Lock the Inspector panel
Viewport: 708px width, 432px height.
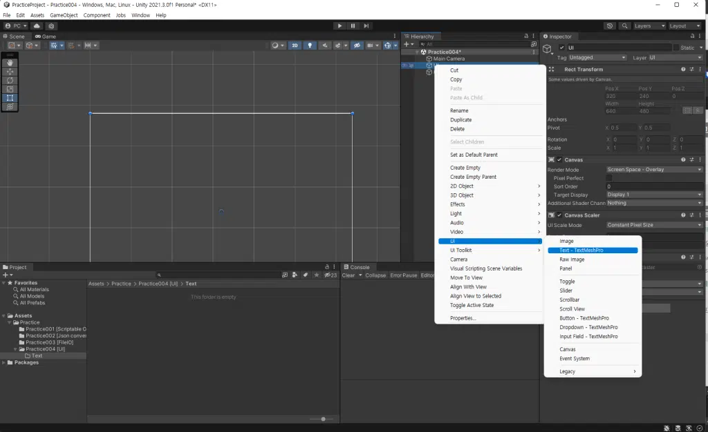point(693,36)
